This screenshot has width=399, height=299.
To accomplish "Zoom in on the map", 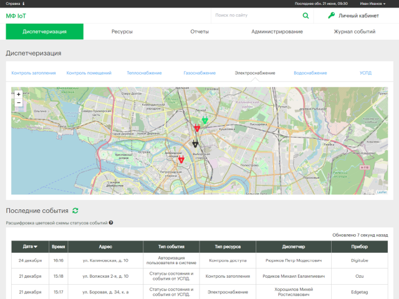I will pyautogui.click(x=19, y=95).
